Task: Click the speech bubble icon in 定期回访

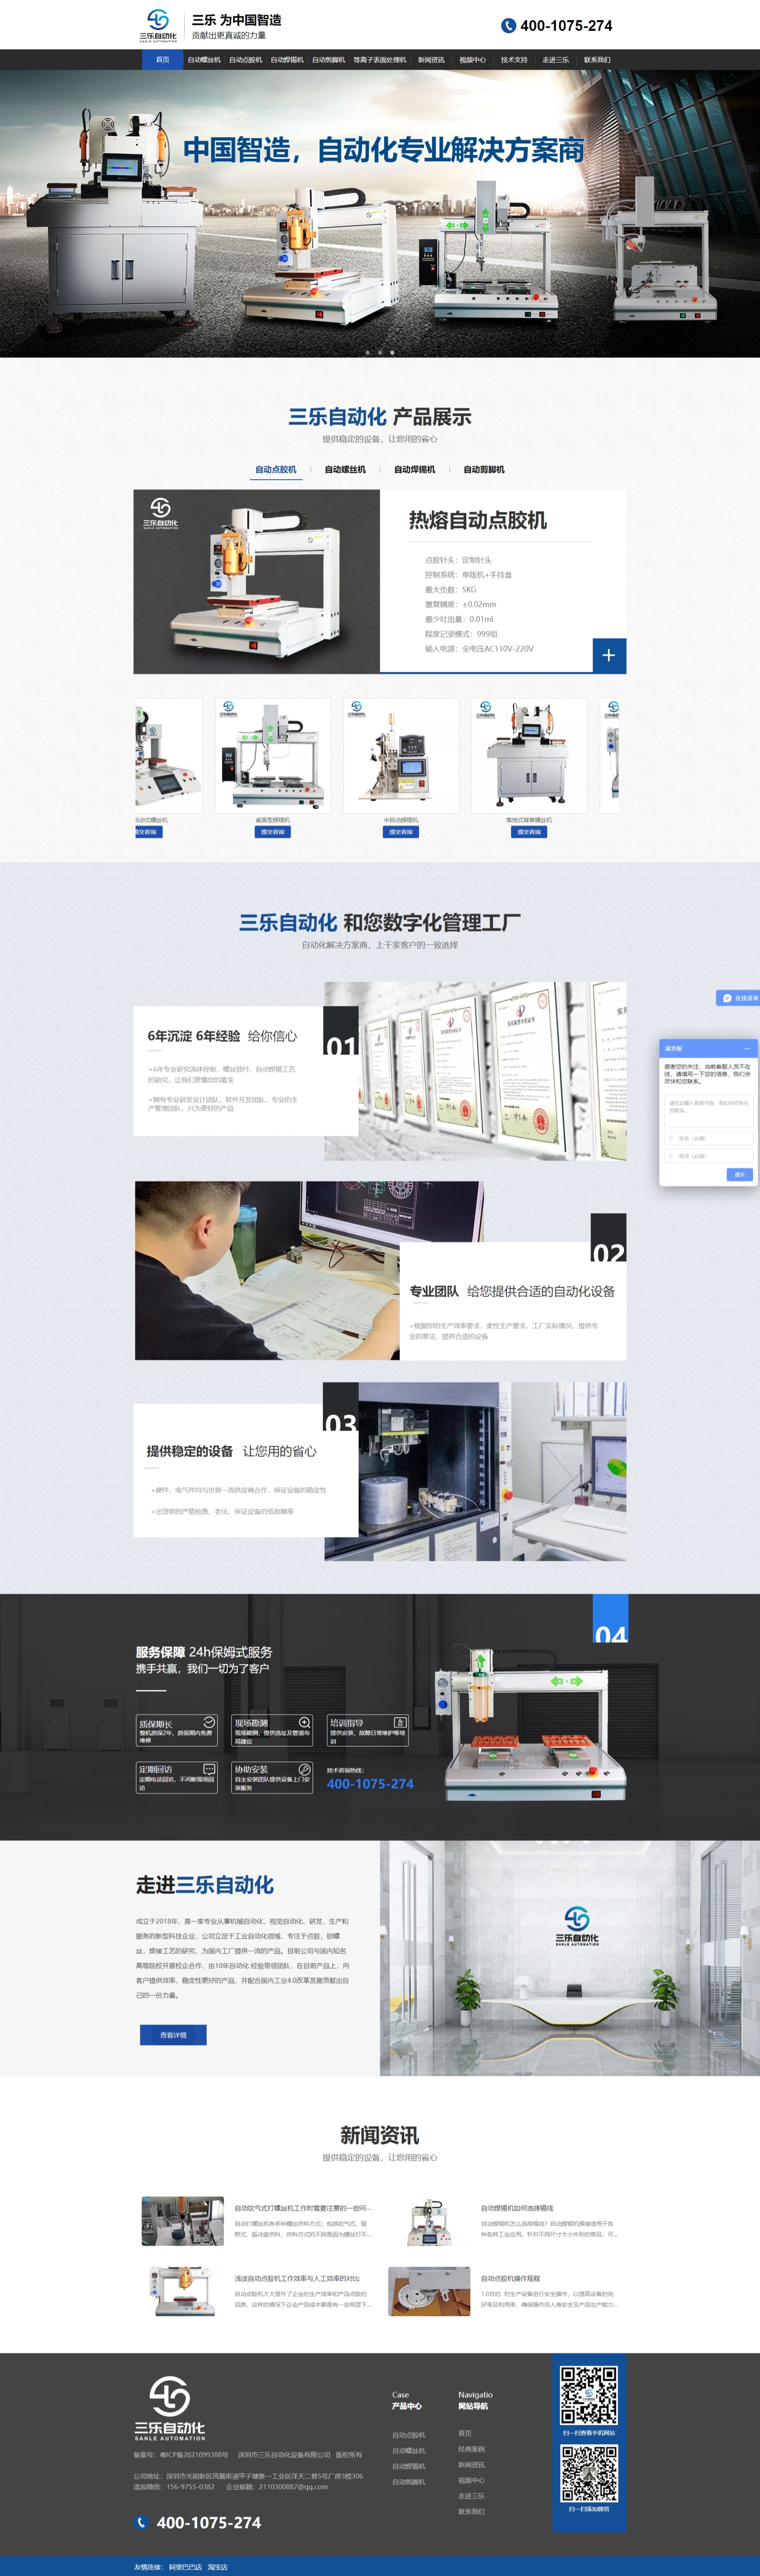Action: click(209, 1769)
